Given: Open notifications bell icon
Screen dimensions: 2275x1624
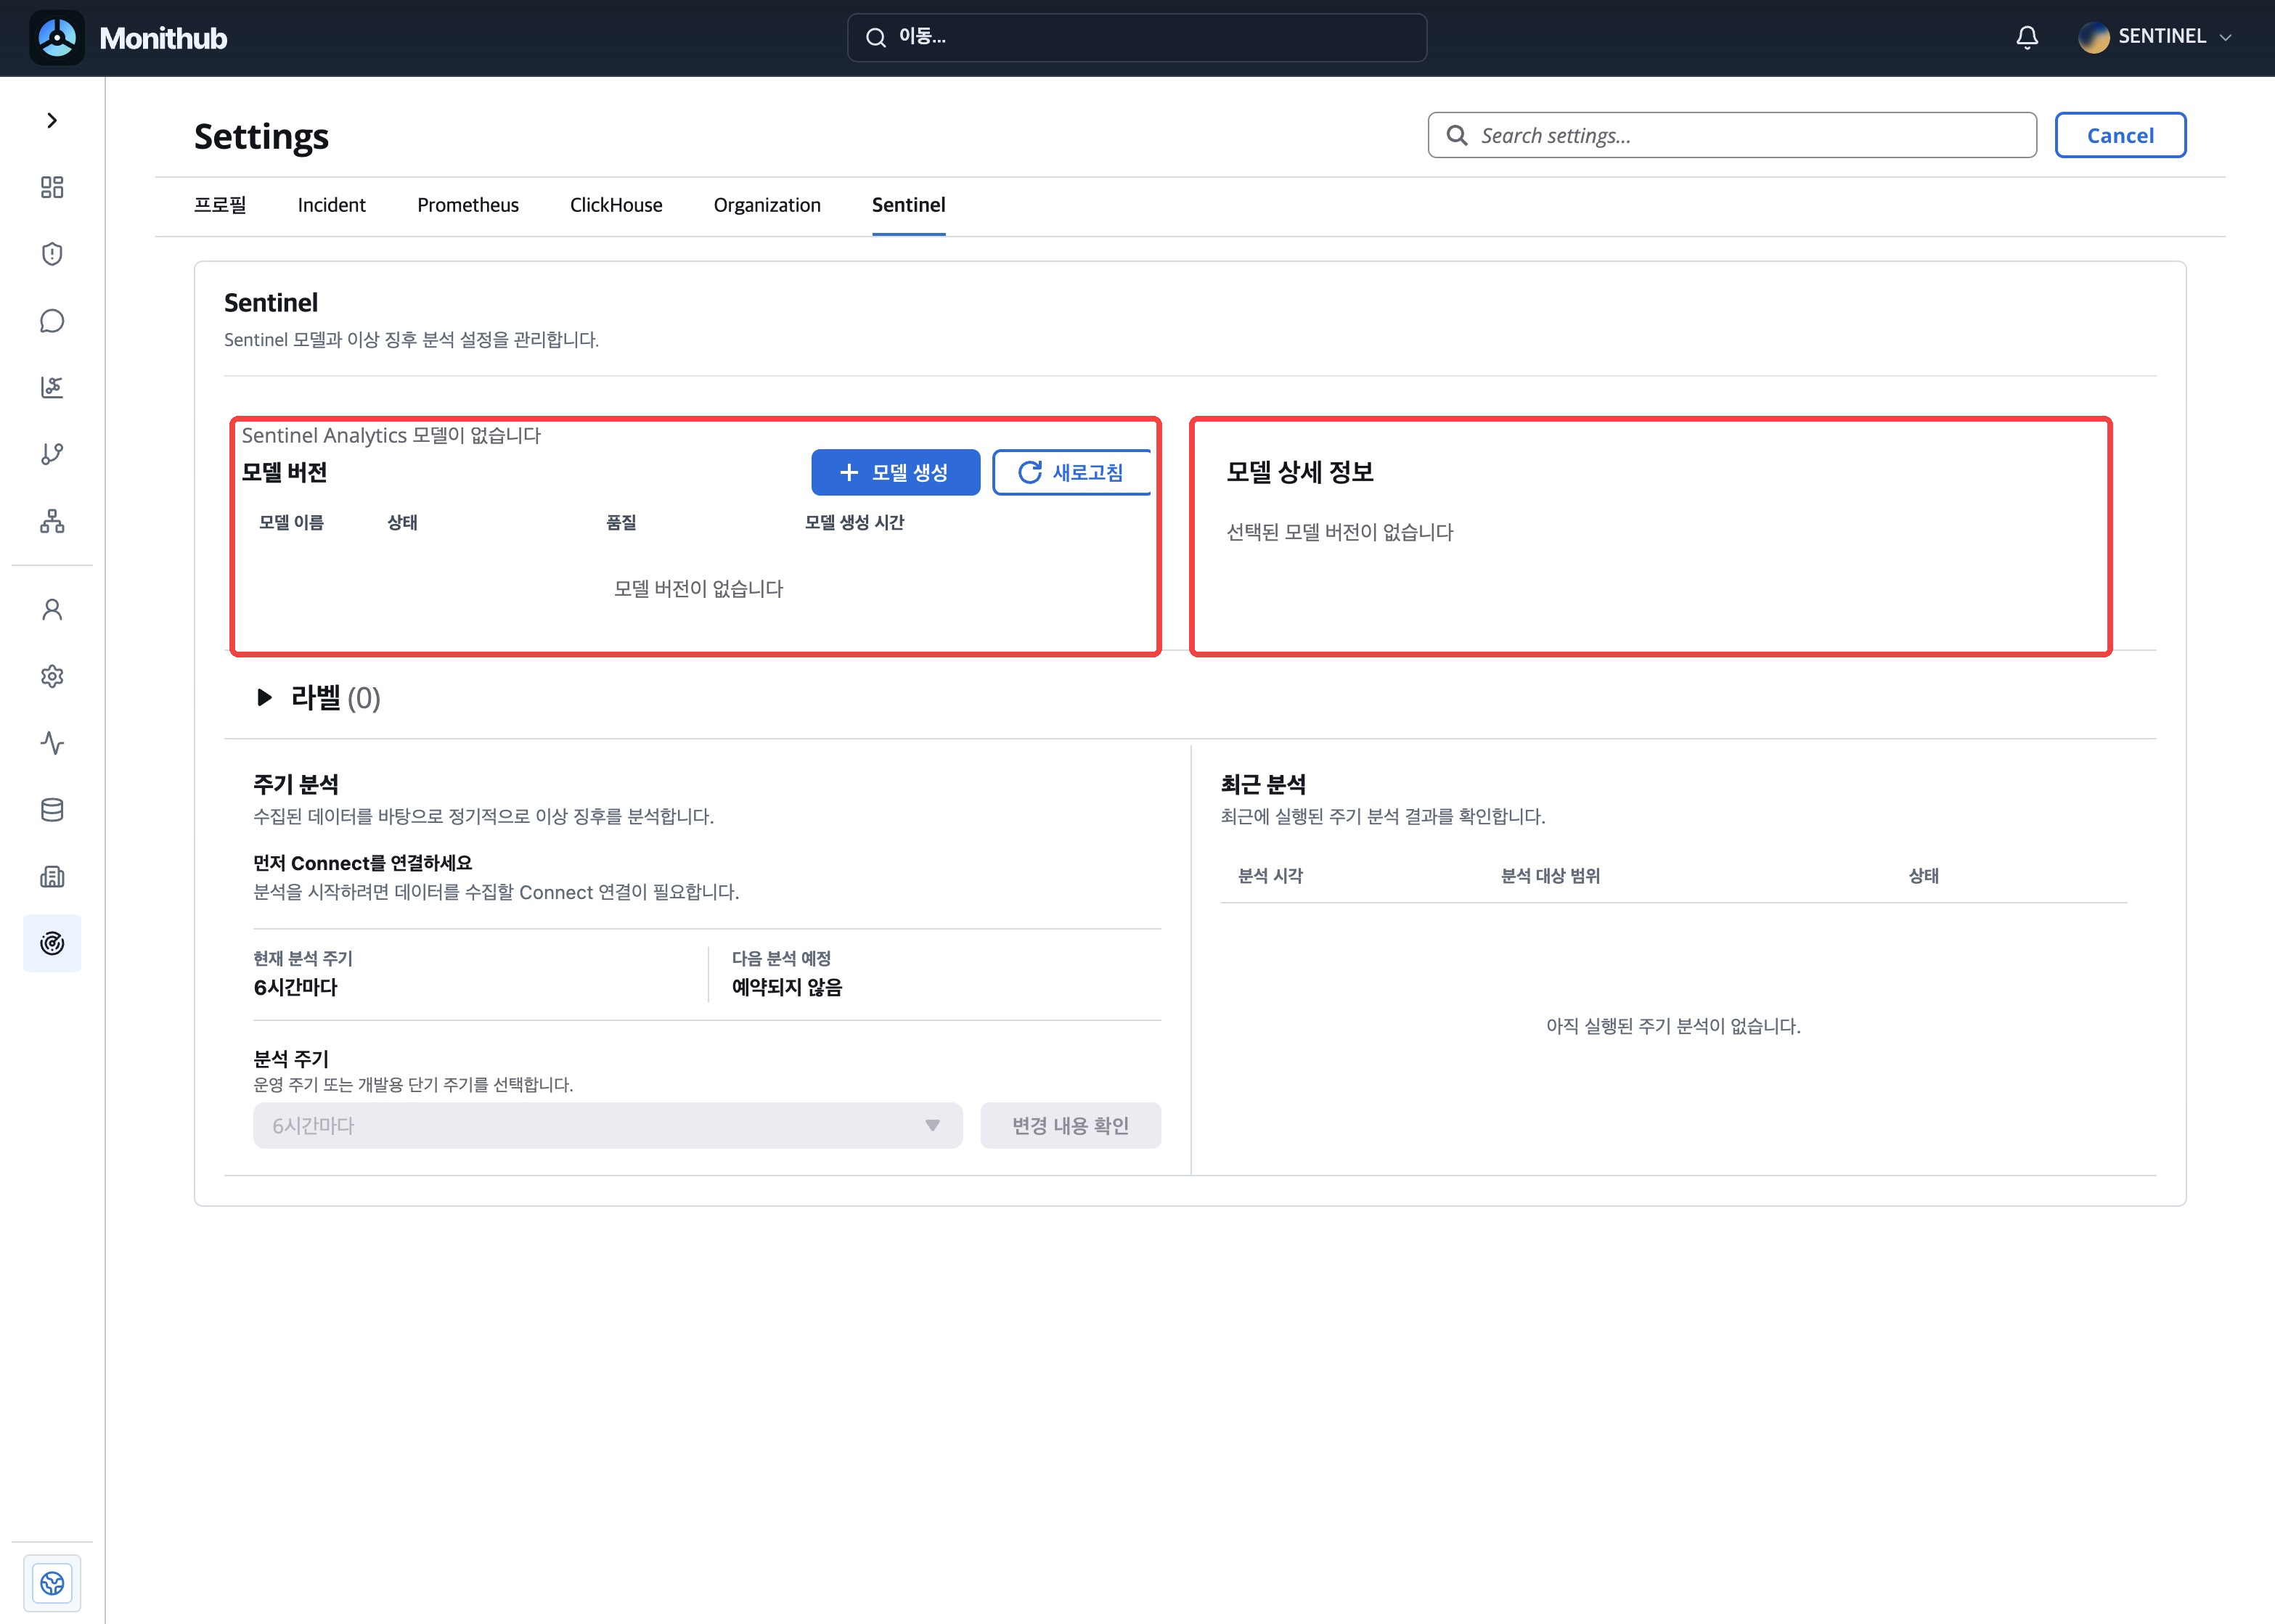Looking at the screenshot, I should [x=2027, y=37].
